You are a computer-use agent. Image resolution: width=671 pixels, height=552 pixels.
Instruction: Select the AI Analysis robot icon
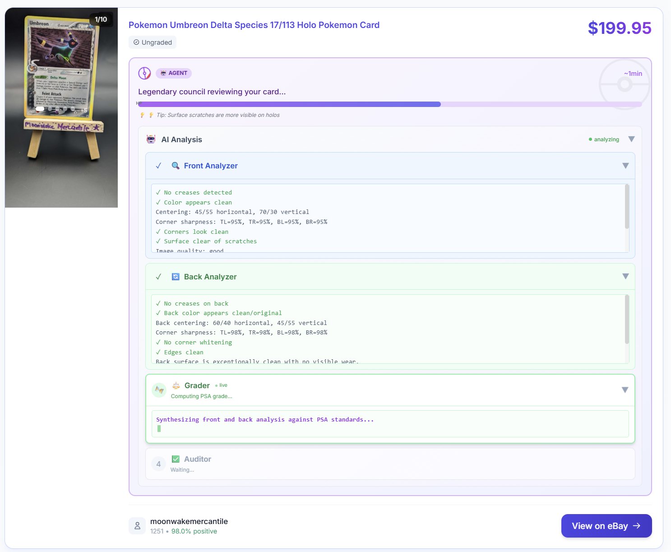[x=151, y=139]
